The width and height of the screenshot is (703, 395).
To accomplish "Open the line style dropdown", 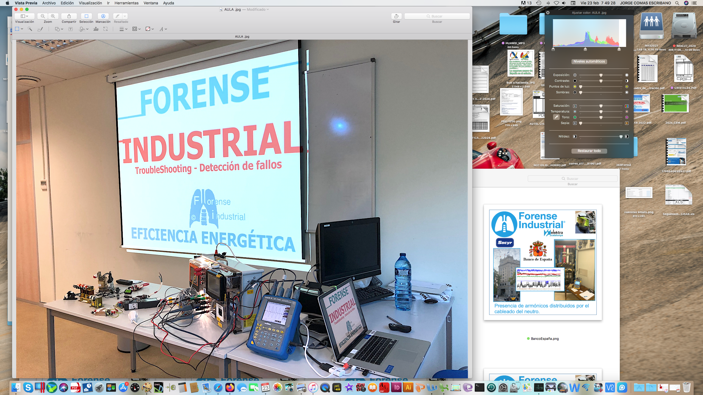I will click(x=123, y=29).
